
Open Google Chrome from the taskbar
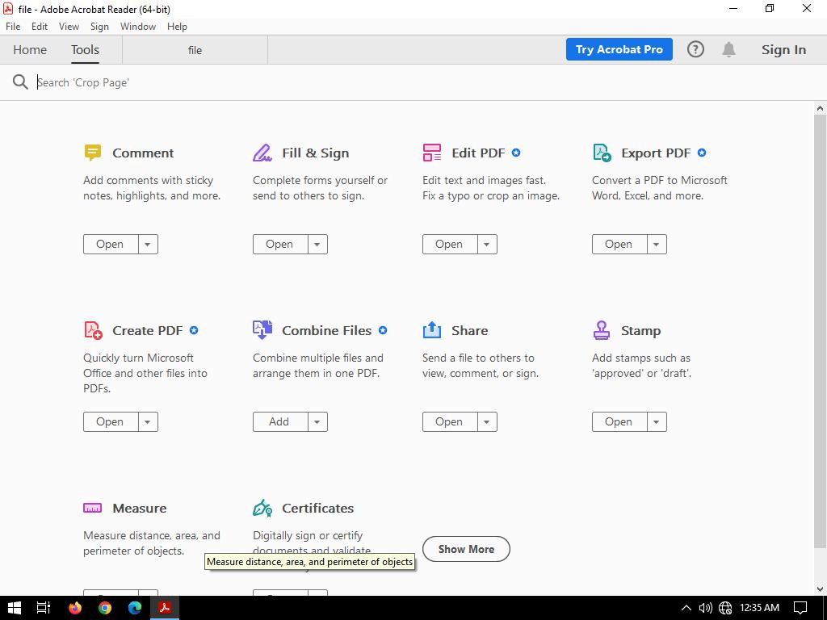pyautogui.click(x=105, y=608)
